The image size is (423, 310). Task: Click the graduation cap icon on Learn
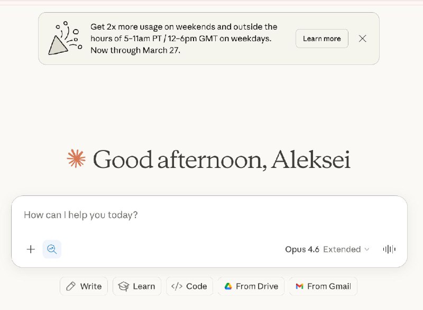tap(124, 286)
